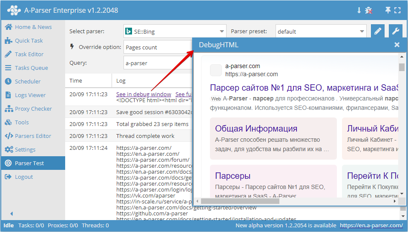Click the Query input field

[158, 63]
